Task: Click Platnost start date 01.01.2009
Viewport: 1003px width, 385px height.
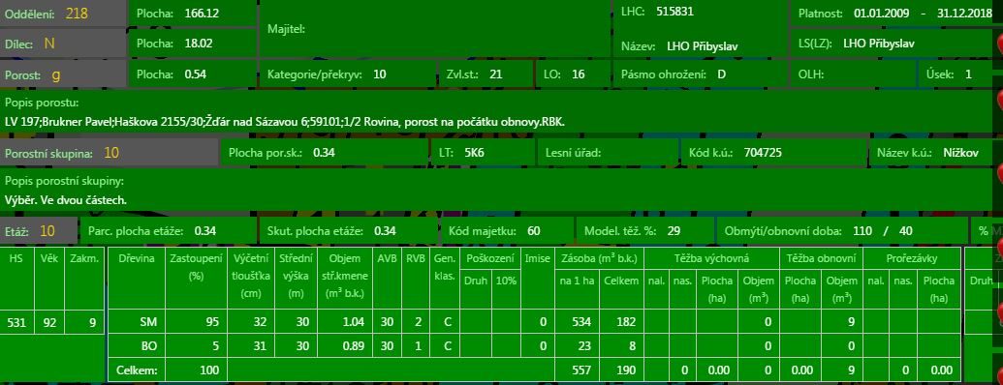Action: [x=882, y=14]
